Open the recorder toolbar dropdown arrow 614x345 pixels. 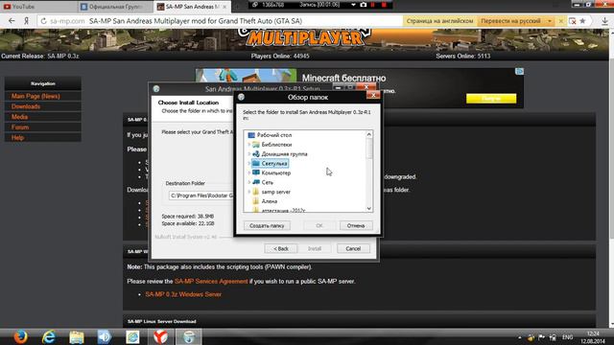click(353, 5)
